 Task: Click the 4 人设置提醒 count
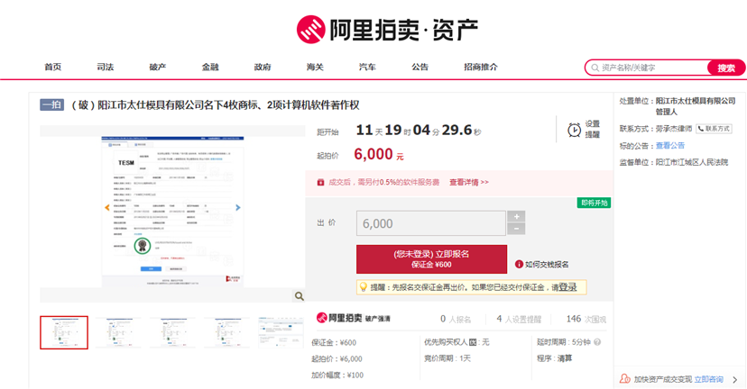(519, 319)
